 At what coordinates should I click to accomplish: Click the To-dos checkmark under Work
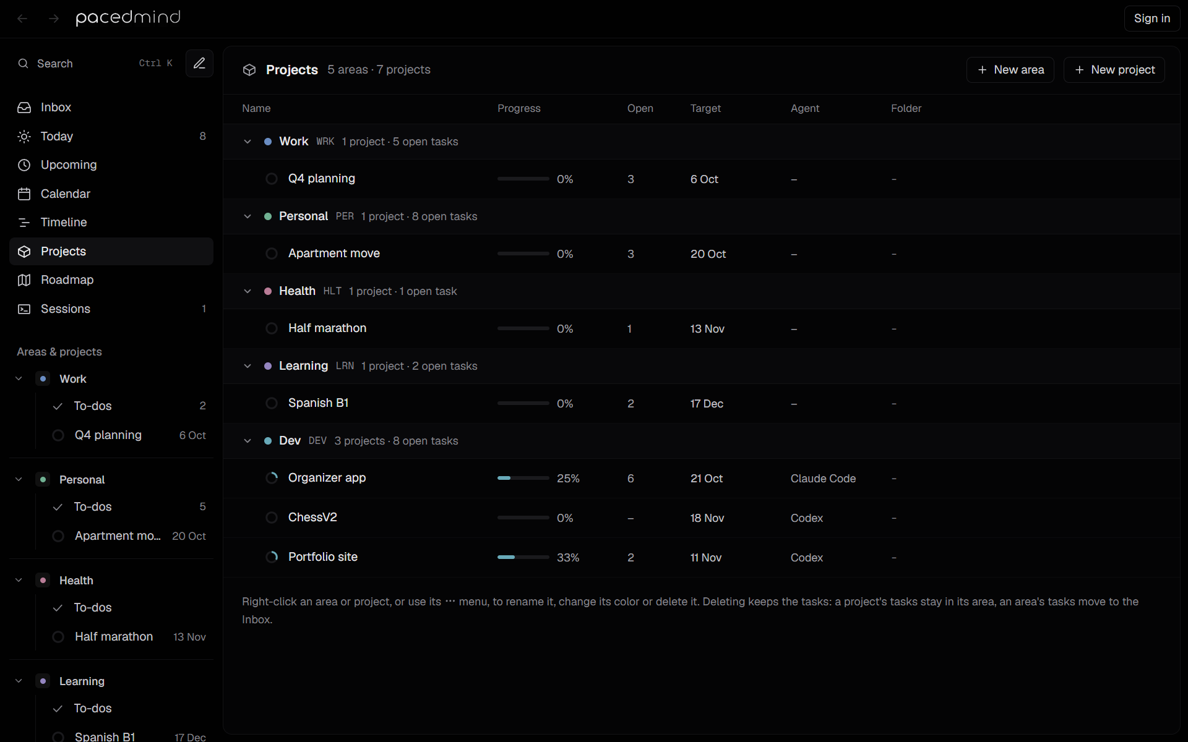pyautogui.click(x=58, y=406)
